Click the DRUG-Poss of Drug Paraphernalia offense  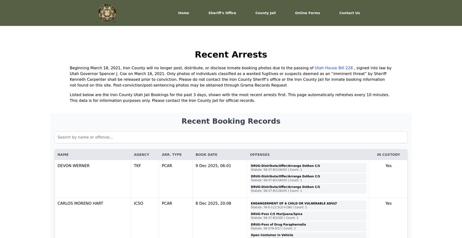tap(308, 226)
